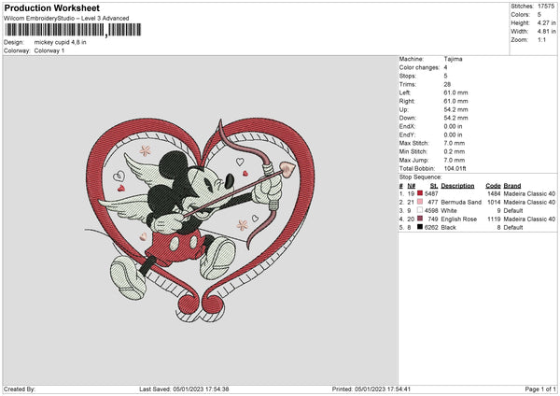Click the 'Code' column header
Viewport: 560px width, 396px height.
click(x=493, y=186)
